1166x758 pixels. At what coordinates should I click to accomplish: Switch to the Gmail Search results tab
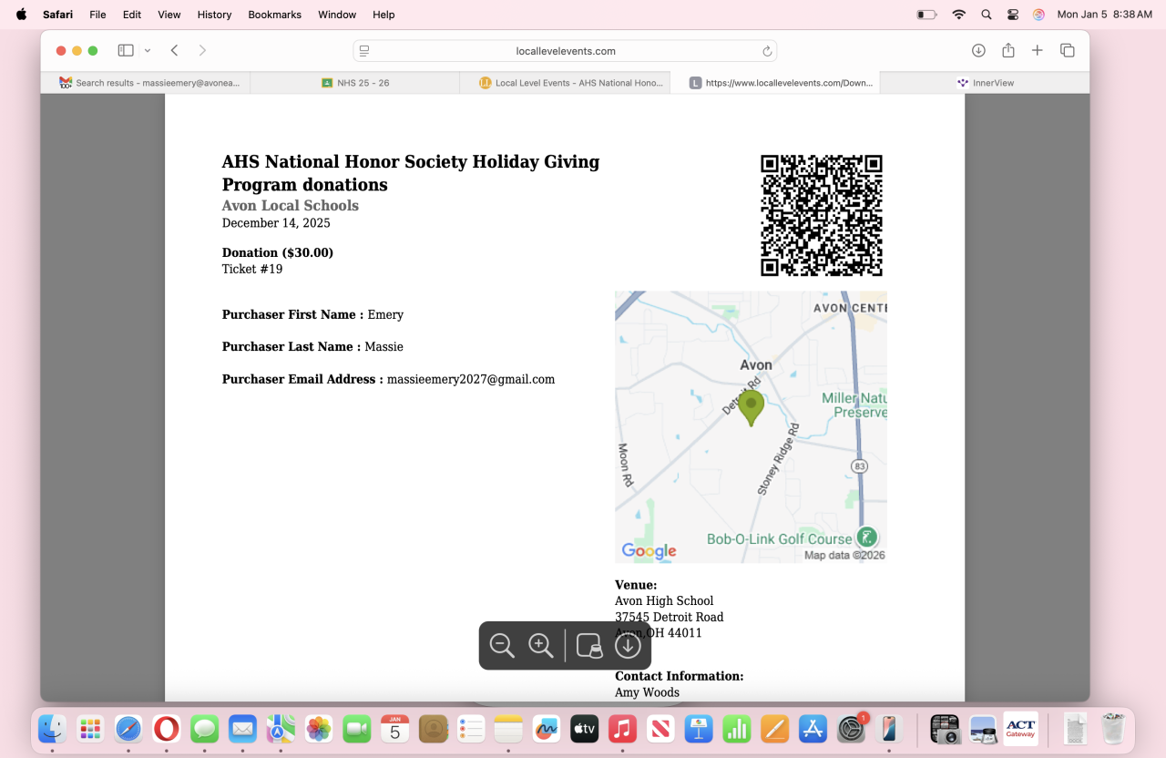point(146,83)
